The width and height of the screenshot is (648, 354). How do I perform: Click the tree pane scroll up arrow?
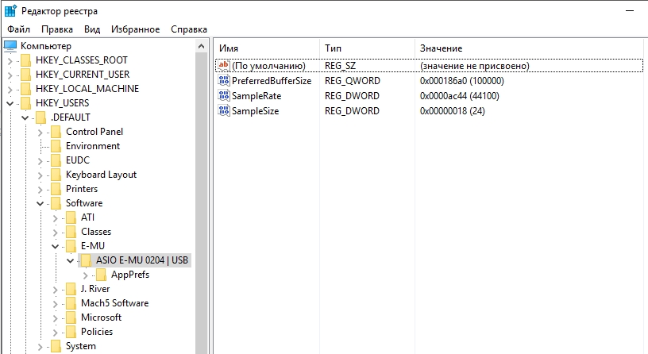(201, 46)
